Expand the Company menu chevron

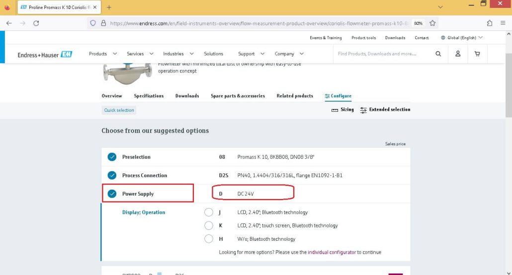pos(302,54)
